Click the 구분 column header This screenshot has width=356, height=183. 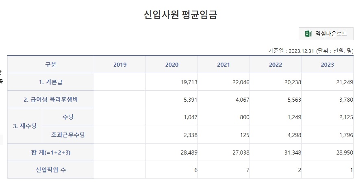pos(51,65)
